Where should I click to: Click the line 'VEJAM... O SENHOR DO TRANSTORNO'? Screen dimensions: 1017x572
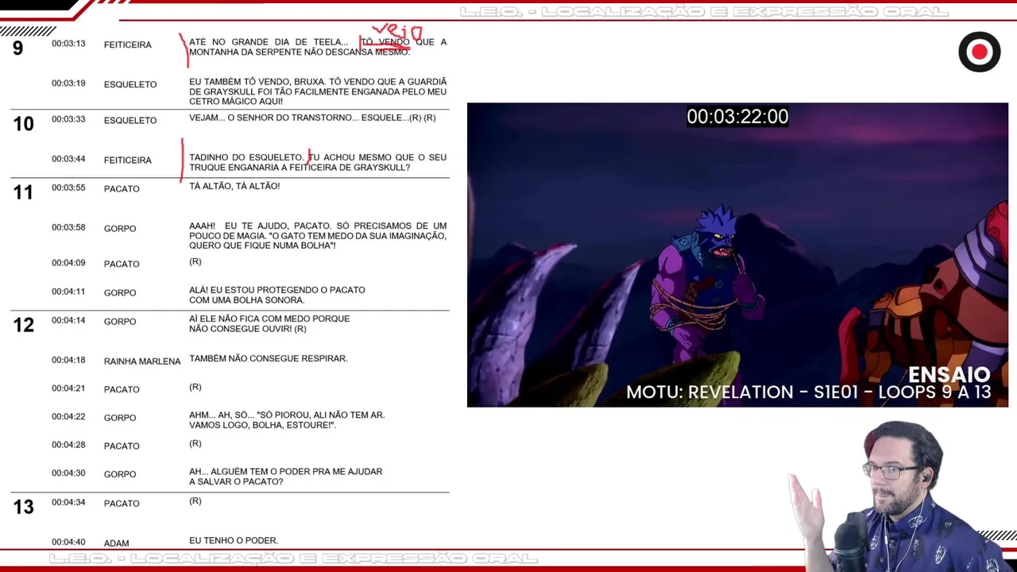[312, 118]
